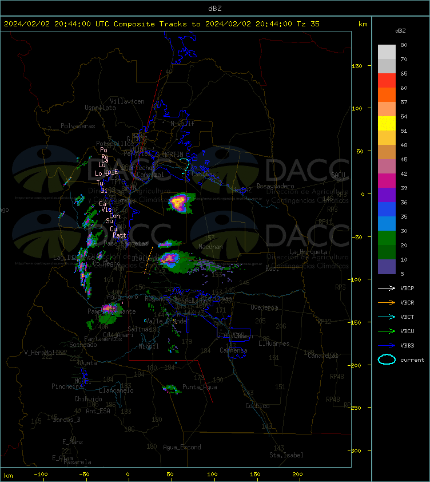Screen dimensions: 430x482
Task: Click the Sosneado place label
Action: (83, 345)
